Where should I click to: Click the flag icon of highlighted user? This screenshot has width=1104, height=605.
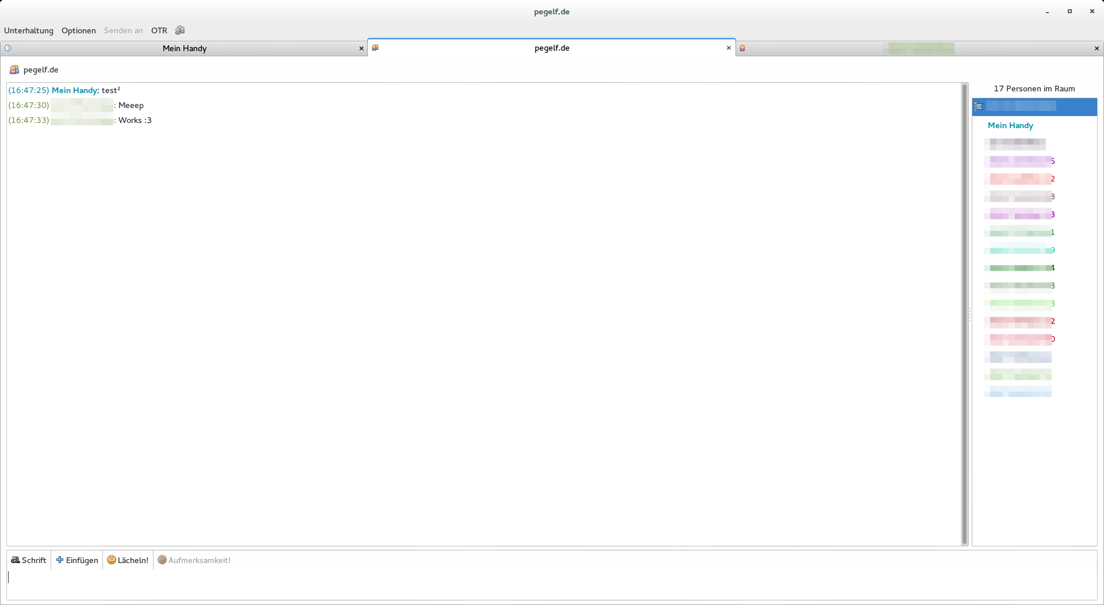tap(979, 106)
